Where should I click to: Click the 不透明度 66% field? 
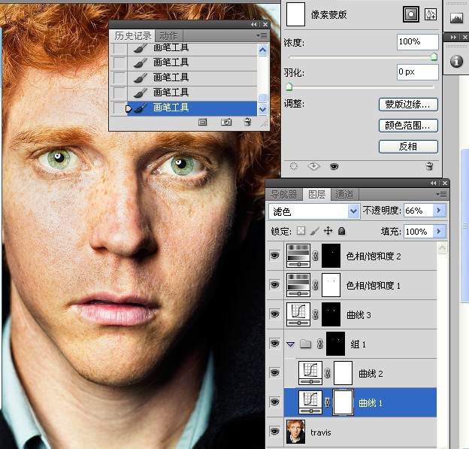419,211
